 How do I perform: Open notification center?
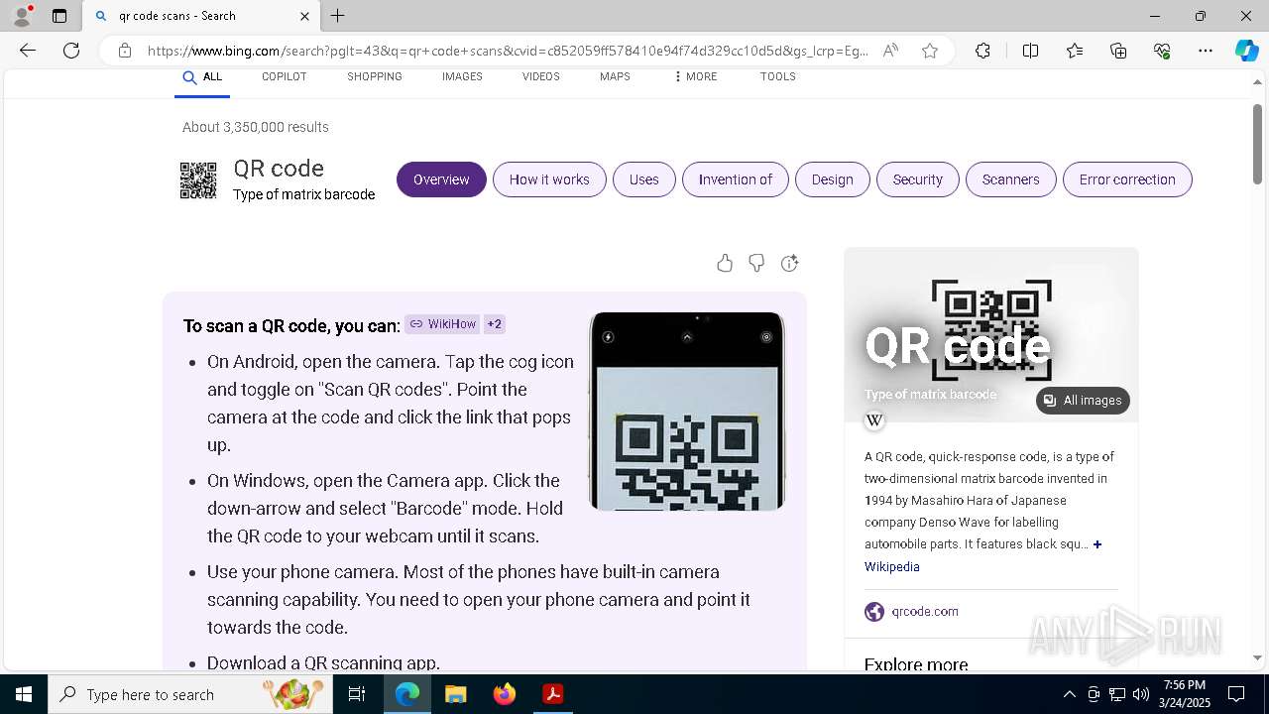[1236, 694]
